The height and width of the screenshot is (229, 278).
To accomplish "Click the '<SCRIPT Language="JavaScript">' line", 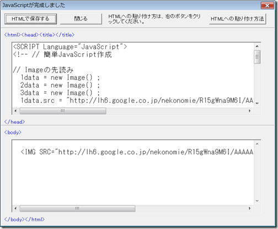I will coord(70,47).
